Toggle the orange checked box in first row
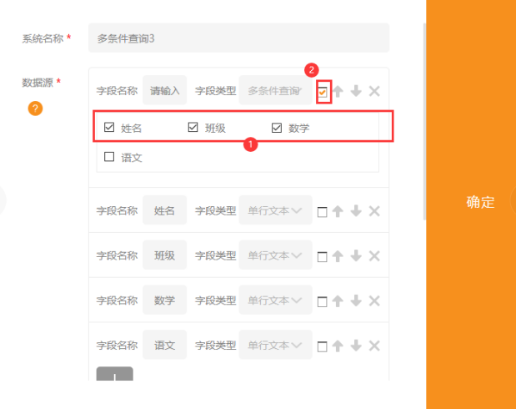Image resolution: width=516 pixels, height=409 pixels. [323, 92]
